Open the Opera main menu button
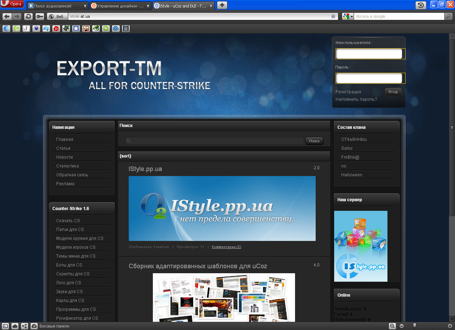 pyautogui.click(x=12, y=4)
